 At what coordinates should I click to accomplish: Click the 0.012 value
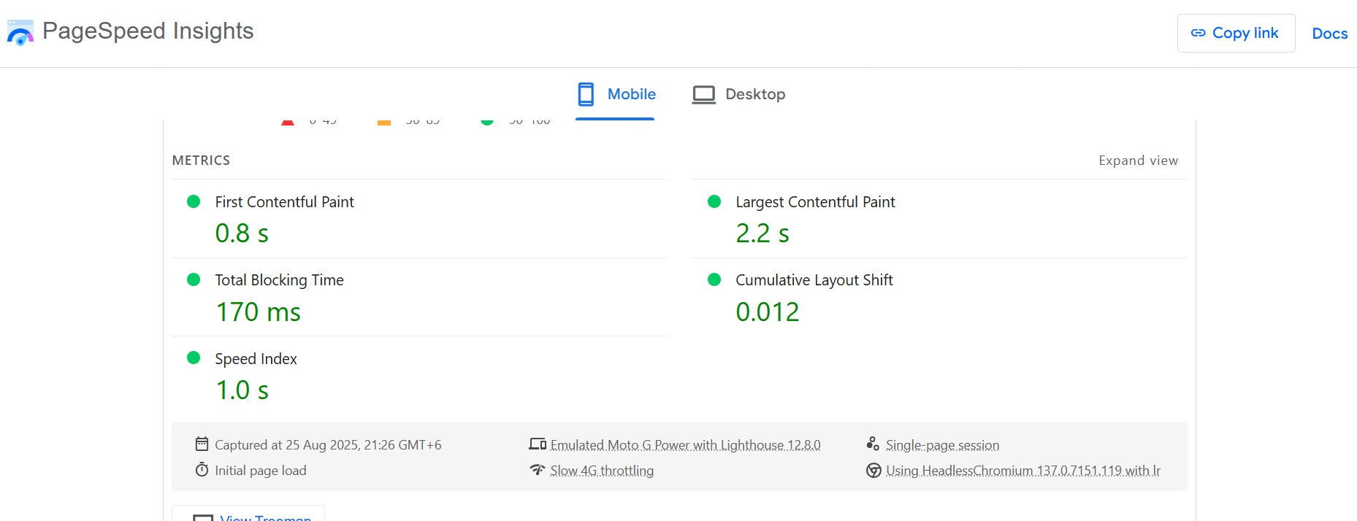coord(768,312)
